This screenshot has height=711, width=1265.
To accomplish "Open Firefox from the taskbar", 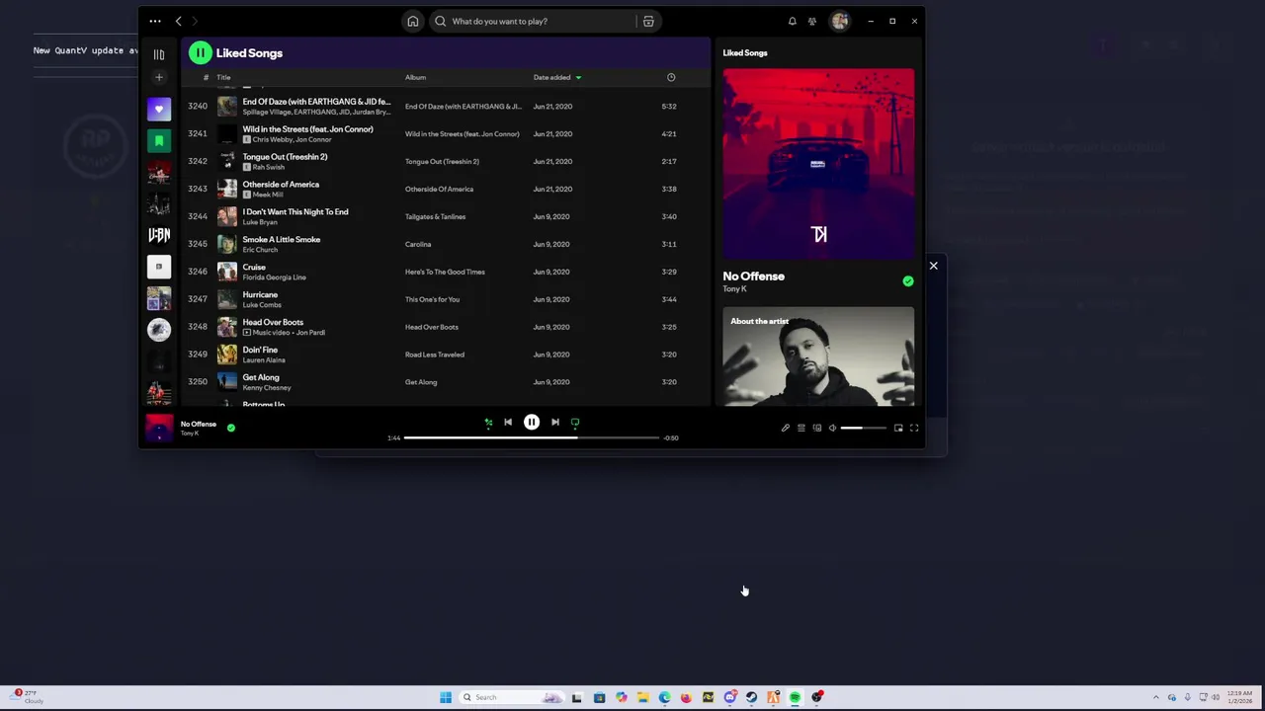I will click(x=686, y=697).
